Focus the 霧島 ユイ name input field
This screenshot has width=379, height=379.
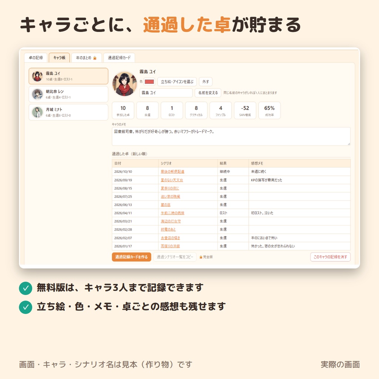click(166, 93)
